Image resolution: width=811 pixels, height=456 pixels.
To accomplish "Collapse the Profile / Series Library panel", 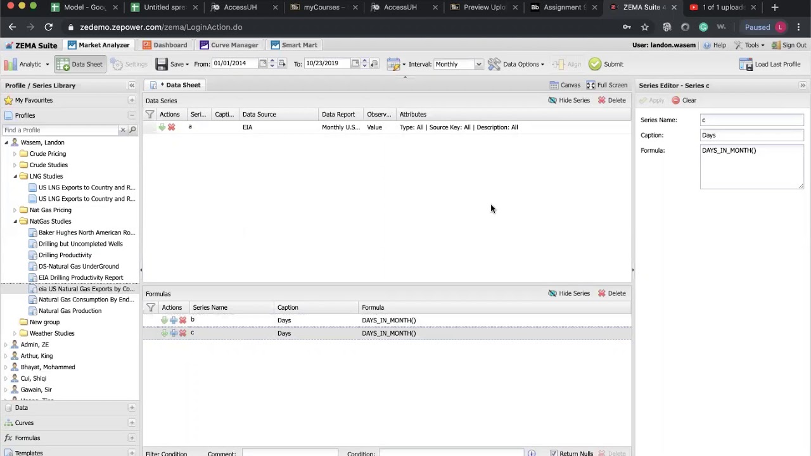I will (132, 85).
